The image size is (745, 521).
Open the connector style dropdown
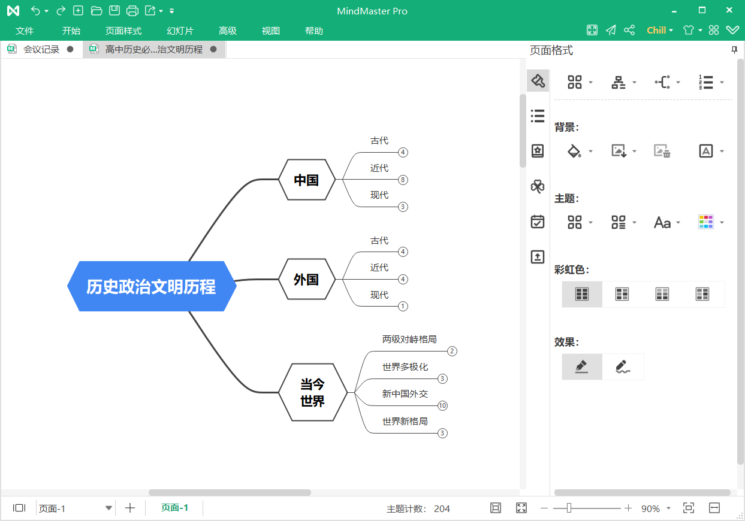[x=668, y=83]
